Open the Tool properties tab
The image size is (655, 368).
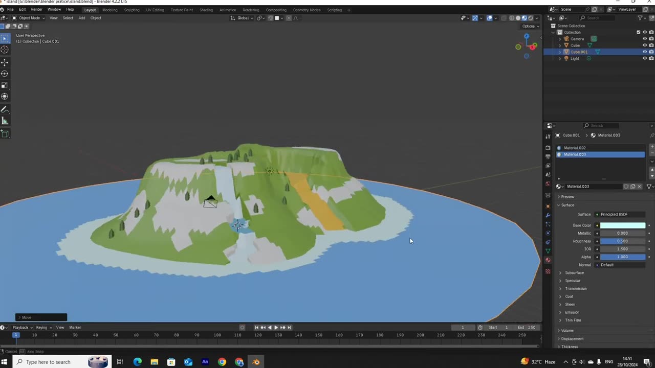[x=548, y=136]
